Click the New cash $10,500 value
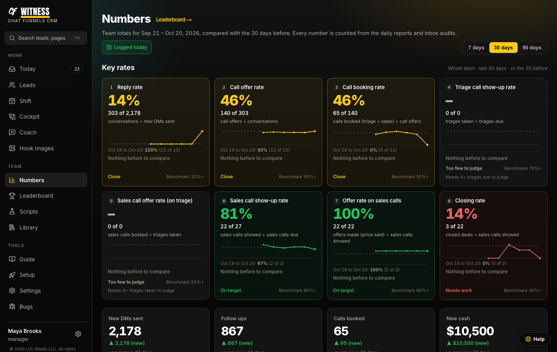Screen dimensions: 557x352 470,331
